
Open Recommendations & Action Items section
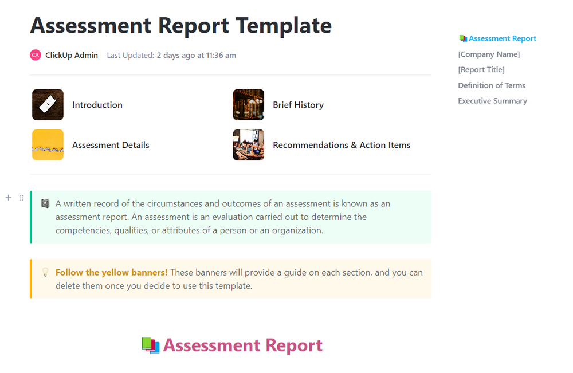(342, 145)
